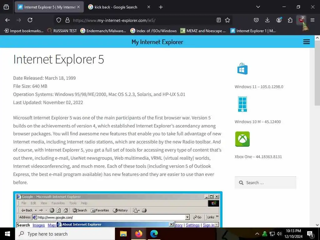Open a new tab
Viewport: 320px width, 240px height.
161,7
